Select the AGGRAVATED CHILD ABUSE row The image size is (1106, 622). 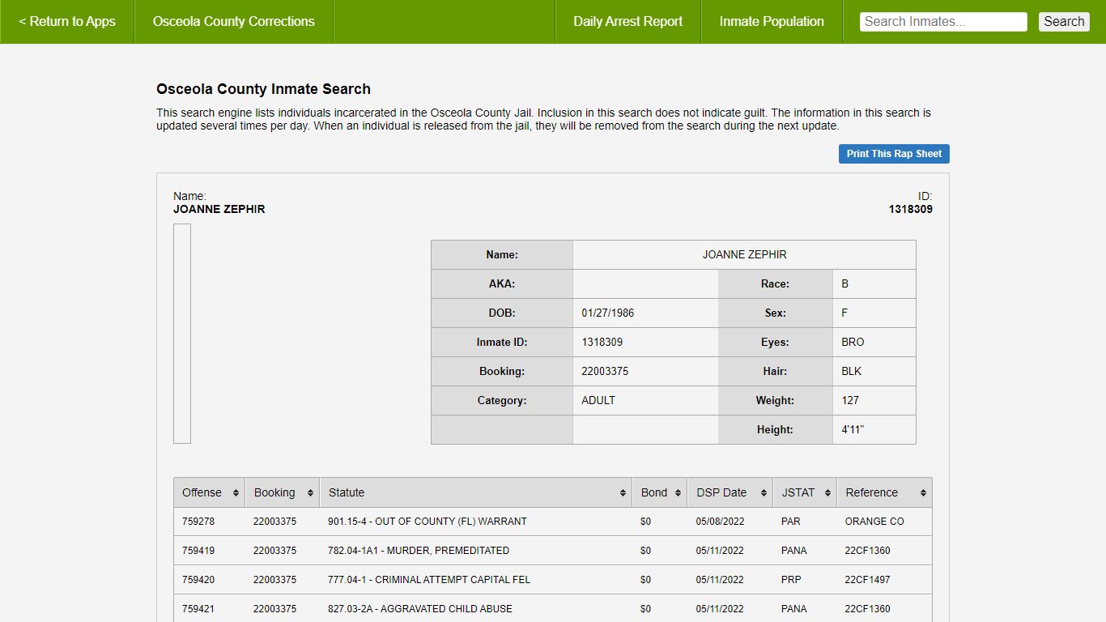click(x=419, y=609)
